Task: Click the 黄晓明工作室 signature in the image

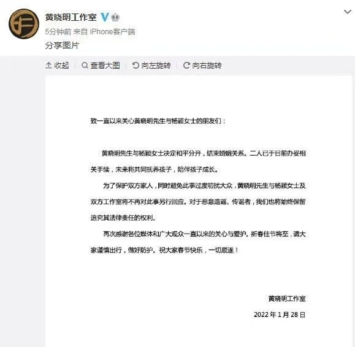Action: click(x=287, y=299)
